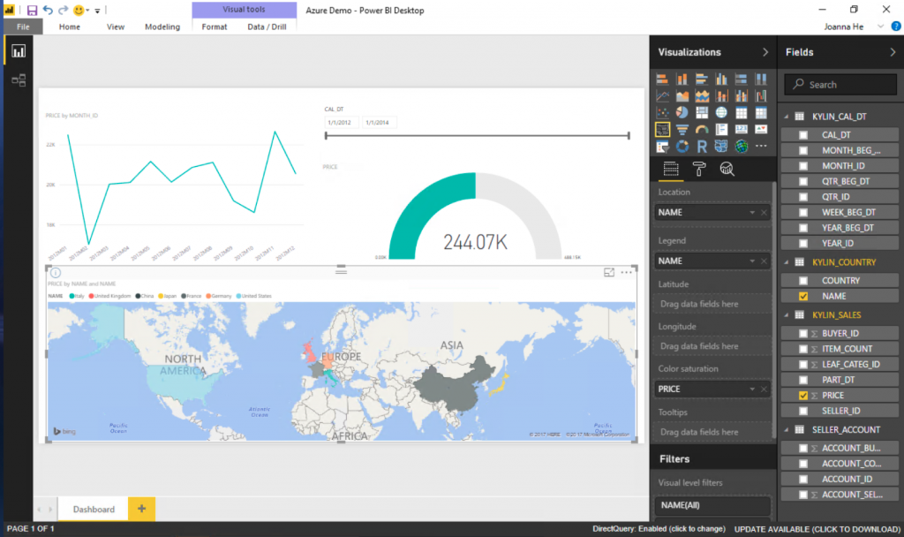904x537 pixels.
Task: Open the Modeling ribbon tab
Action: (x=162, y=26)
